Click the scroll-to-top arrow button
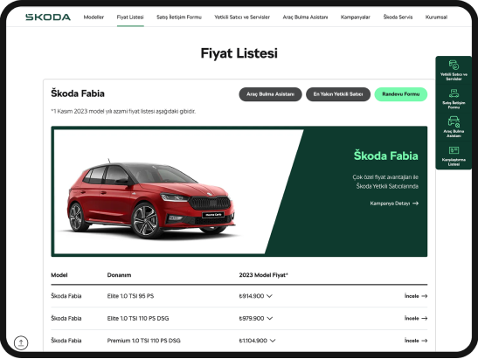Viewport: 478px width, 359px height. (21, 342)
